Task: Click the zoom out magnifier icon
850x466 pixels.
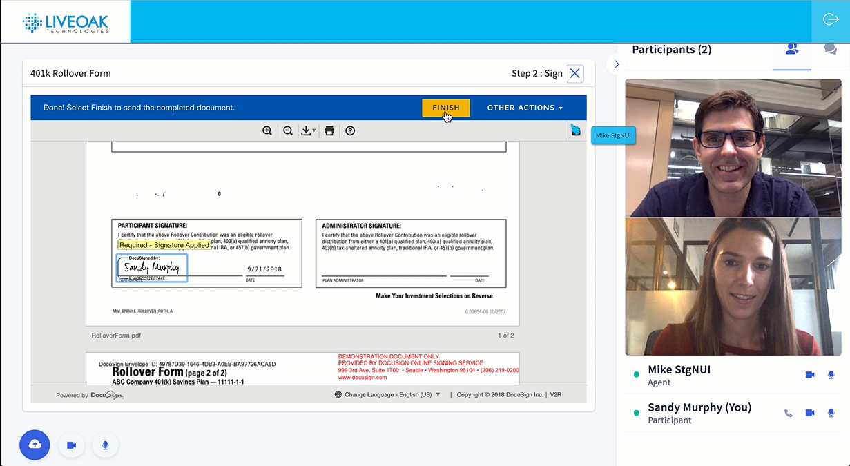Action: click(288, 130)
